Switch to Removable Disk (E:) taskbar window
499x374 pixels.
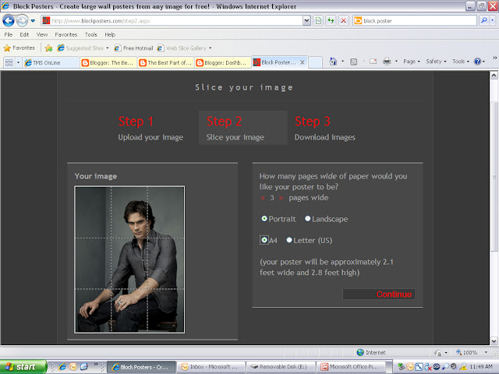point(281,367)
